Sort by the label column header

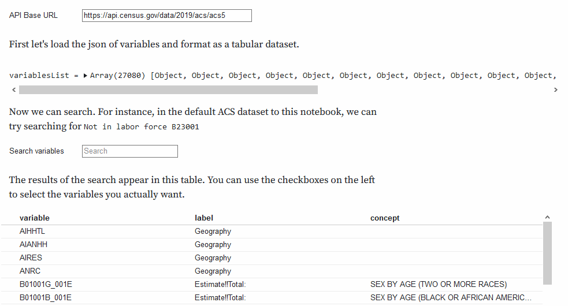[204, 218]
